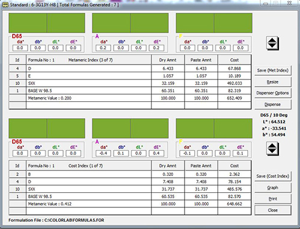Viewport: 300px width, 229px height.
Task: Click the Formulation File path text
Action: pos(57,221)
